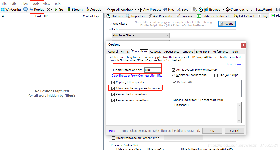280x150 pixels.
Task: Open the Remove X dropdown arrow
Action: coord(52,10)
